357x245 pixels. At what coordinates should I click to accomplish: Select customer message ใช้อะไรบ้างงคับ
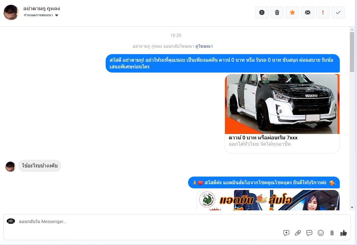pyautogui.click(x=40, y=165)
